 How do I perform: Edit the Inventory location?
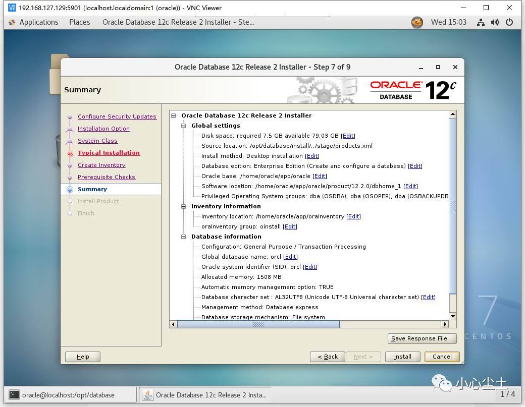[353, 216]
